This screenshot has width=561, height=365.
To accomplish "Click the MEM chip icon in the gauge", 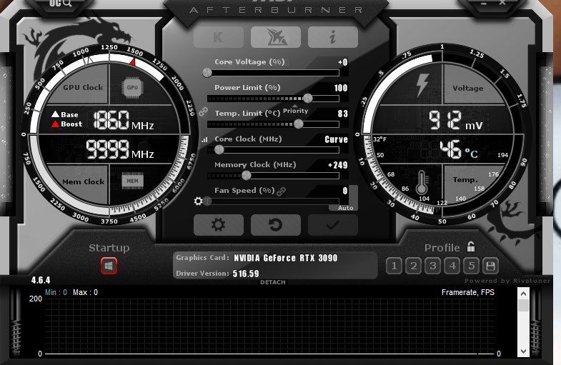I will point(132,181).
